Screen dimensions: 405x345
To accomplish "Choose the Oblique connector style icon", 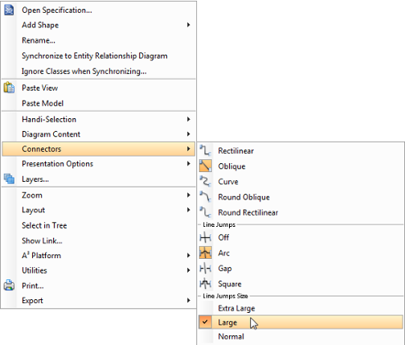I will 206,166.
